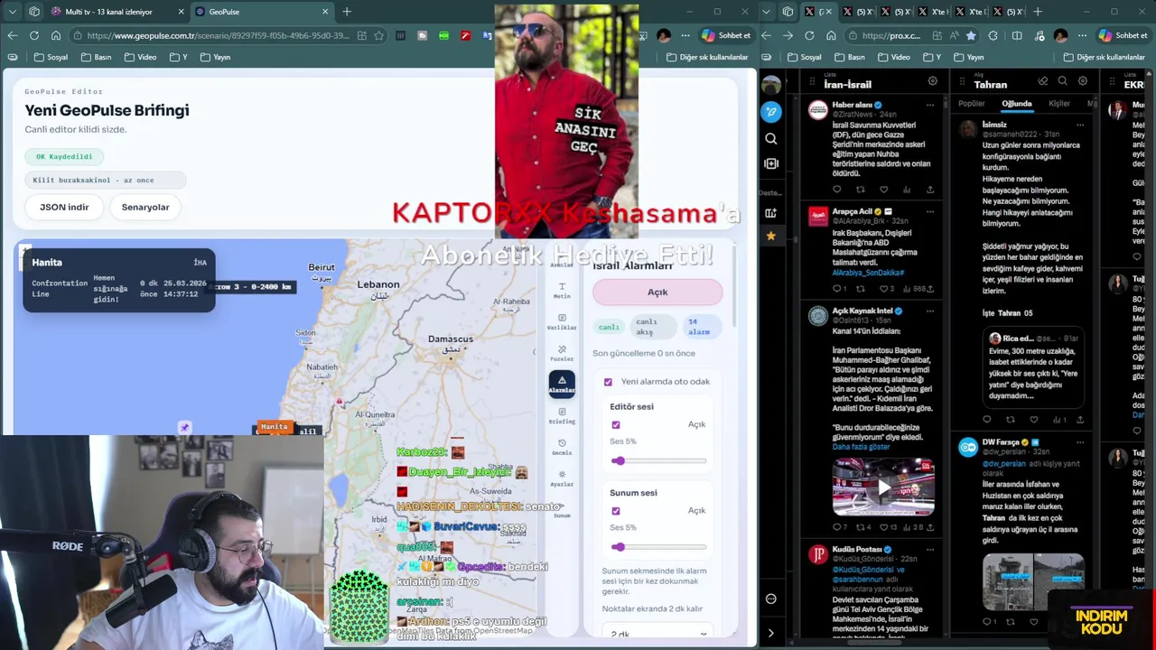Click the search icon in Tahran column header

1062,81
